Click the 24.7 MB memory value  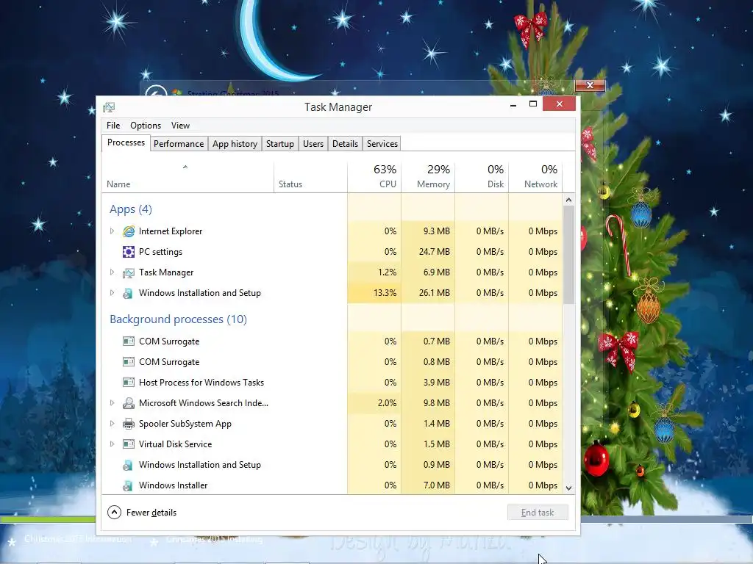click(x=434, y=252)
